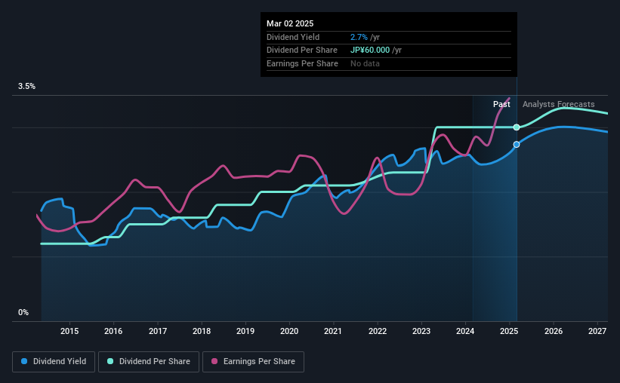Click the '3.5%' y-axis label

point(26,87)
